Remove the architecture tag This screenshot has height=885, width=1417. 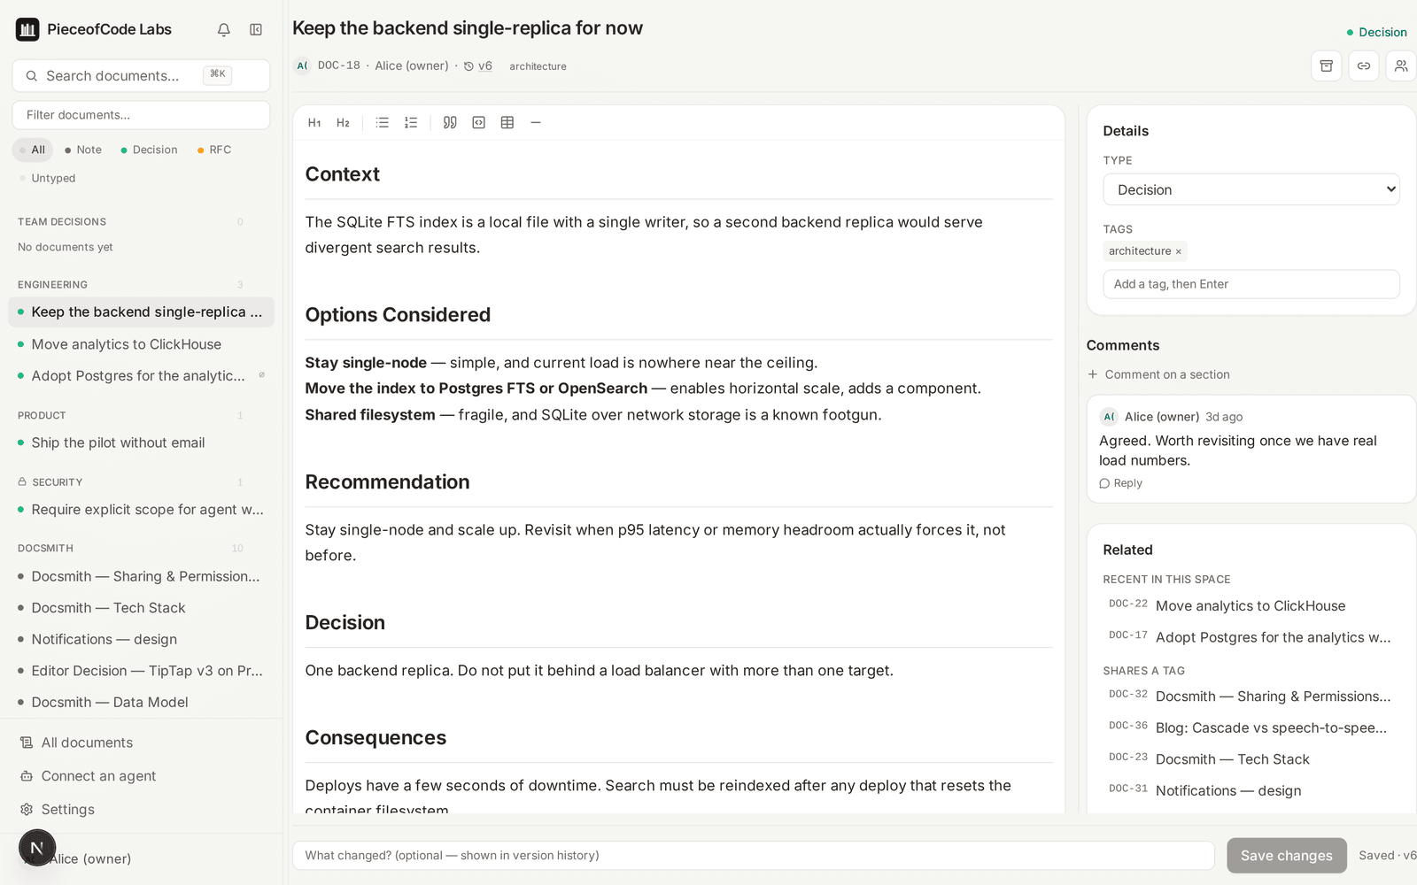(1178, 252)
